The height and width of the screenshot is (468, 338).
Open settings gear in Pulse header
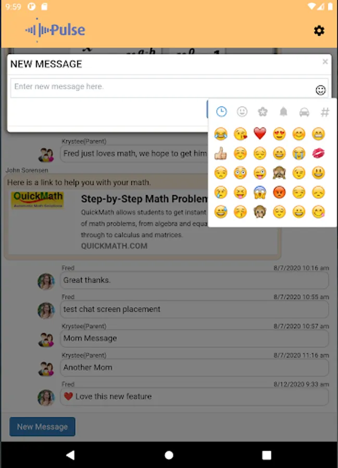(319, 31)
